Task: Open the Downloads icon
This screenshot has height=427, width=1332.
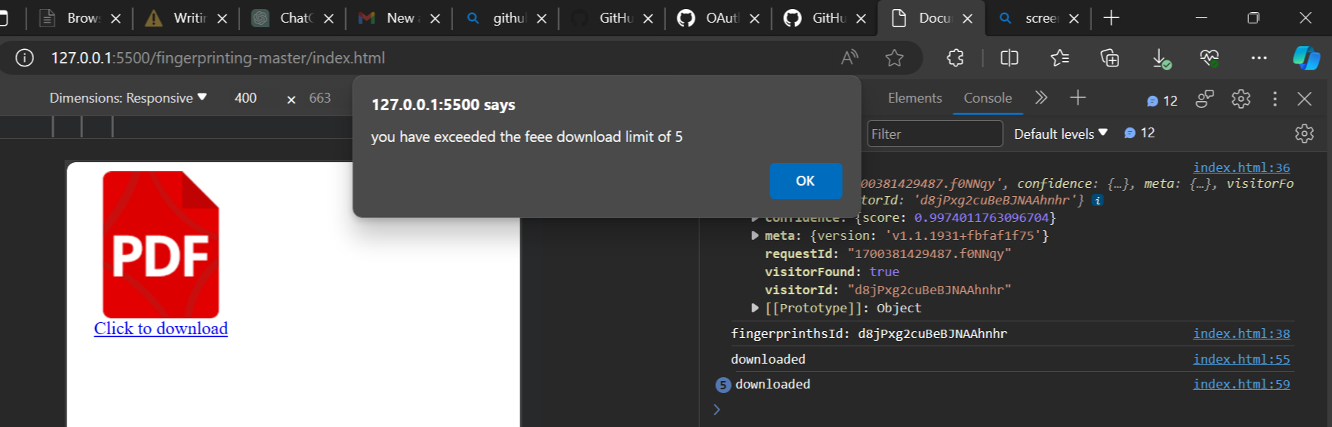Action: [x=1161, y=59]
